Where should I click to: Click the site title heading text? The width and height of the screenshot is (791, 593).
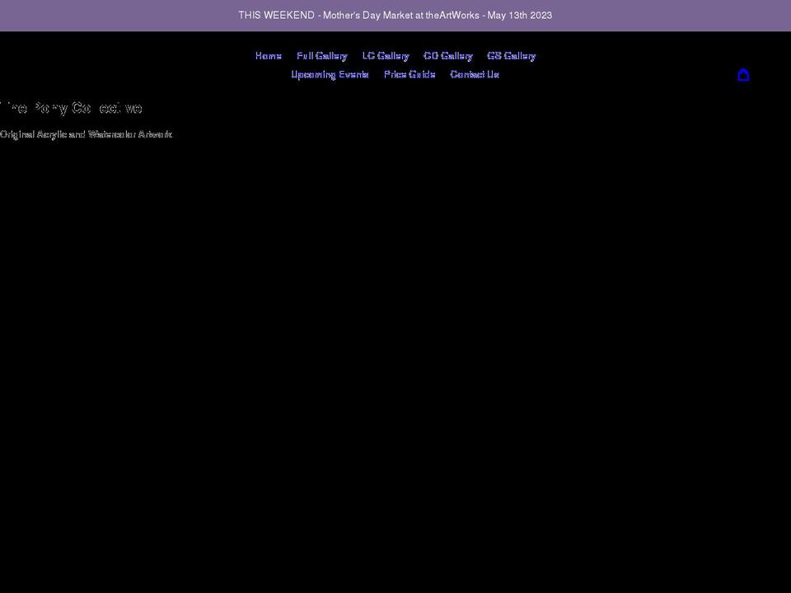coord(71,108)
